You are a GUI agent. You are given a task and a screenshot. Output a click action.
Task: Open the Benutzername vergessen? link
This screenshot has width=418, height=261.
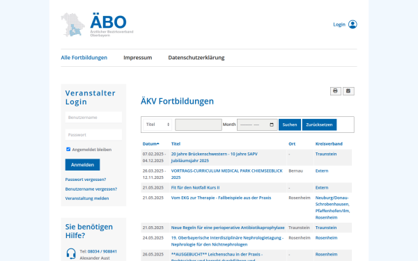(x=91, y=189)
